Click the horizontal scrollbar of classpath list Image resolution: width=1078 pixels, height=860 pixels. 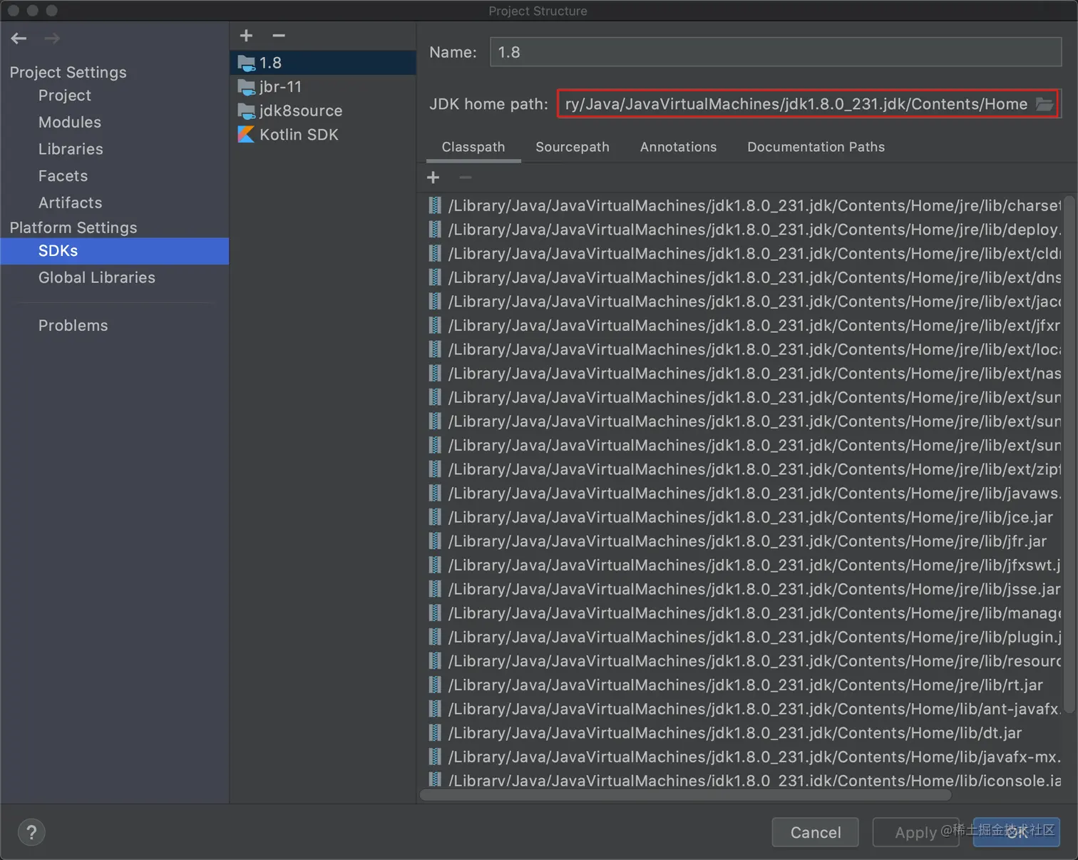[686, 794]
